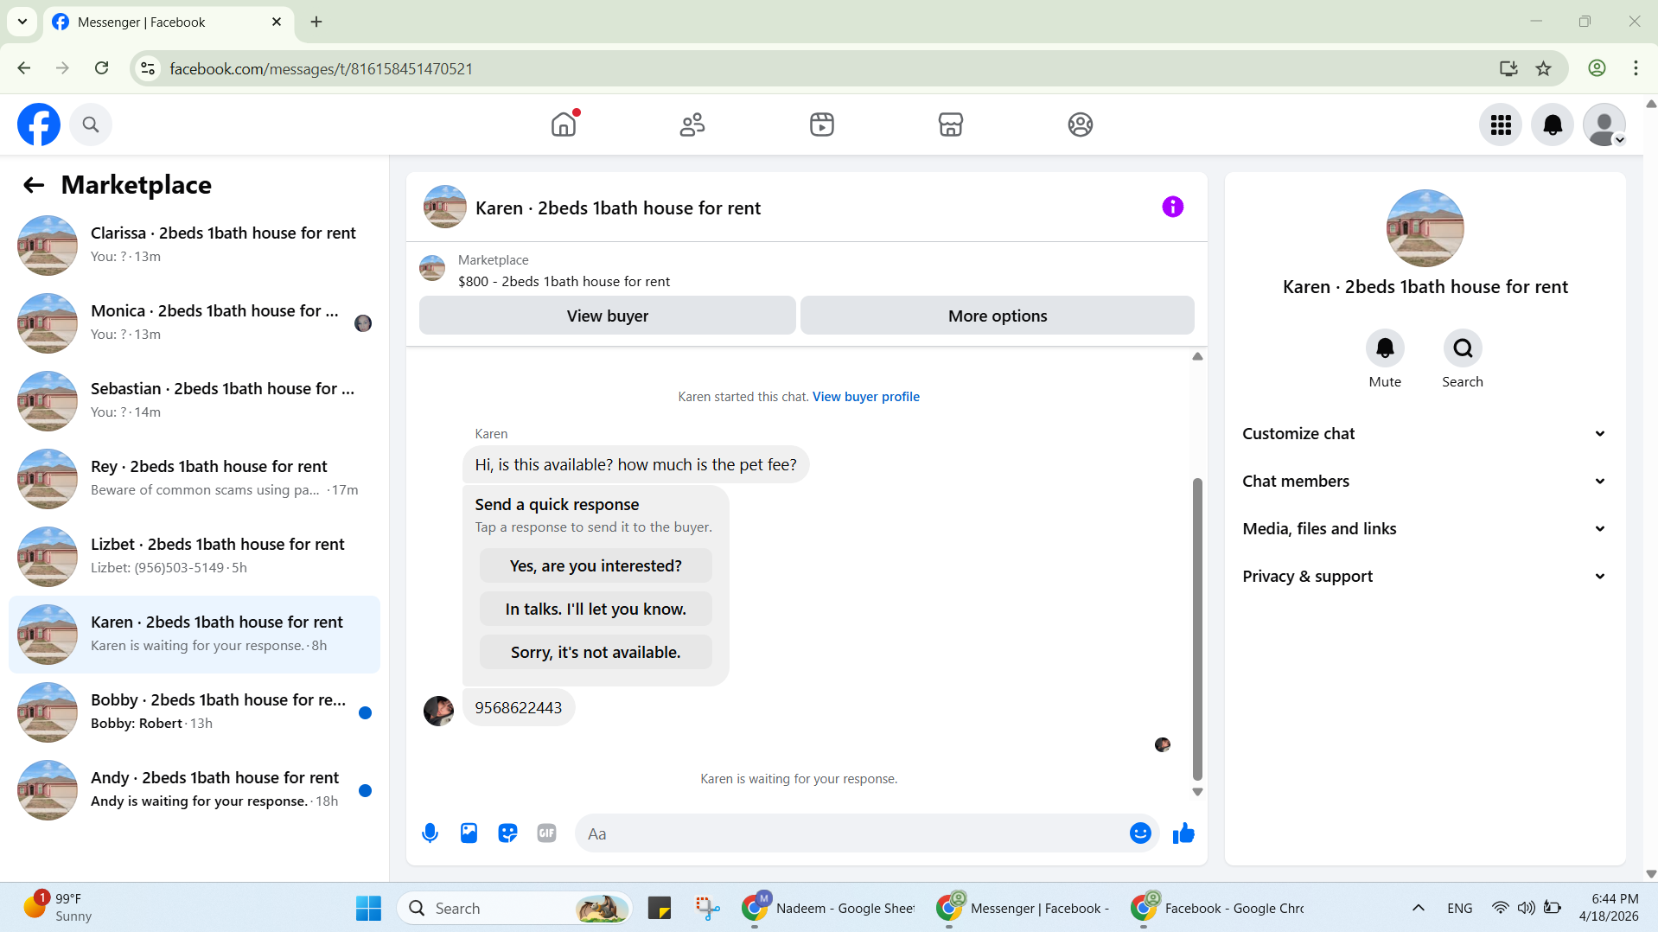Open the Windows Start menu

[x=368, y=908]
